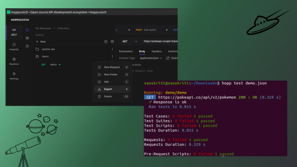The image size is (297, 167).
Task: Click the Edit pencil icon in the menu
Action: (99, 82)
